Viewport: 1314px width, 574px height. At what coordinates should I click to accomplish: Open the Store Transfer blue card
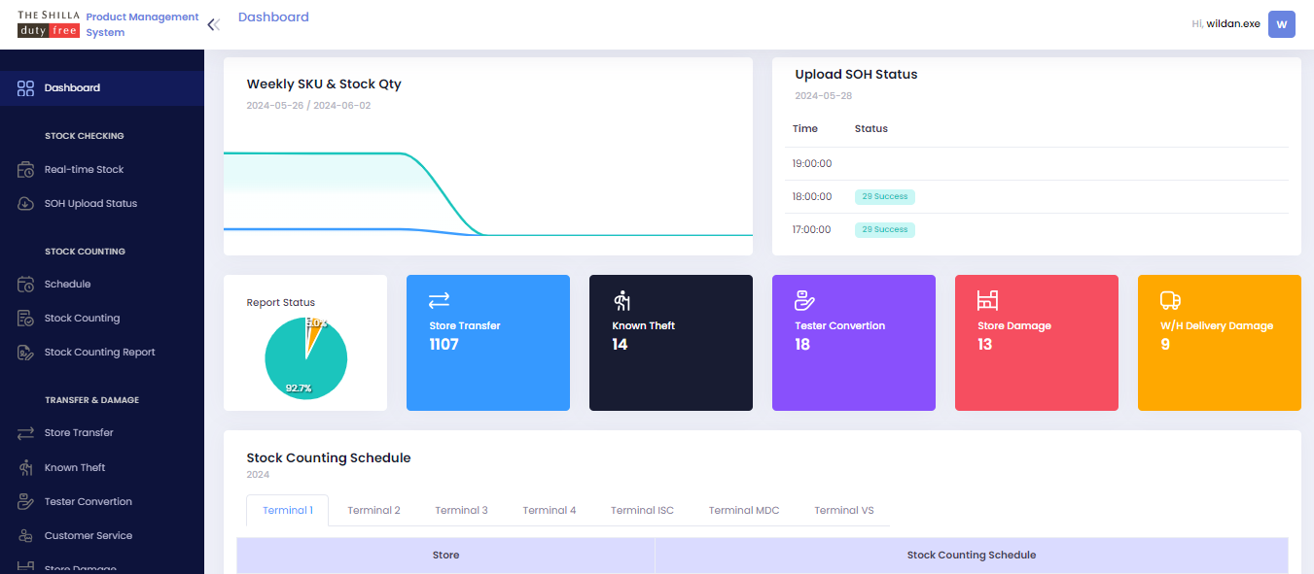point(487,343)
